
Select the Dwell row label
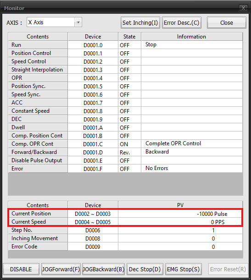[x=38, y=127]
